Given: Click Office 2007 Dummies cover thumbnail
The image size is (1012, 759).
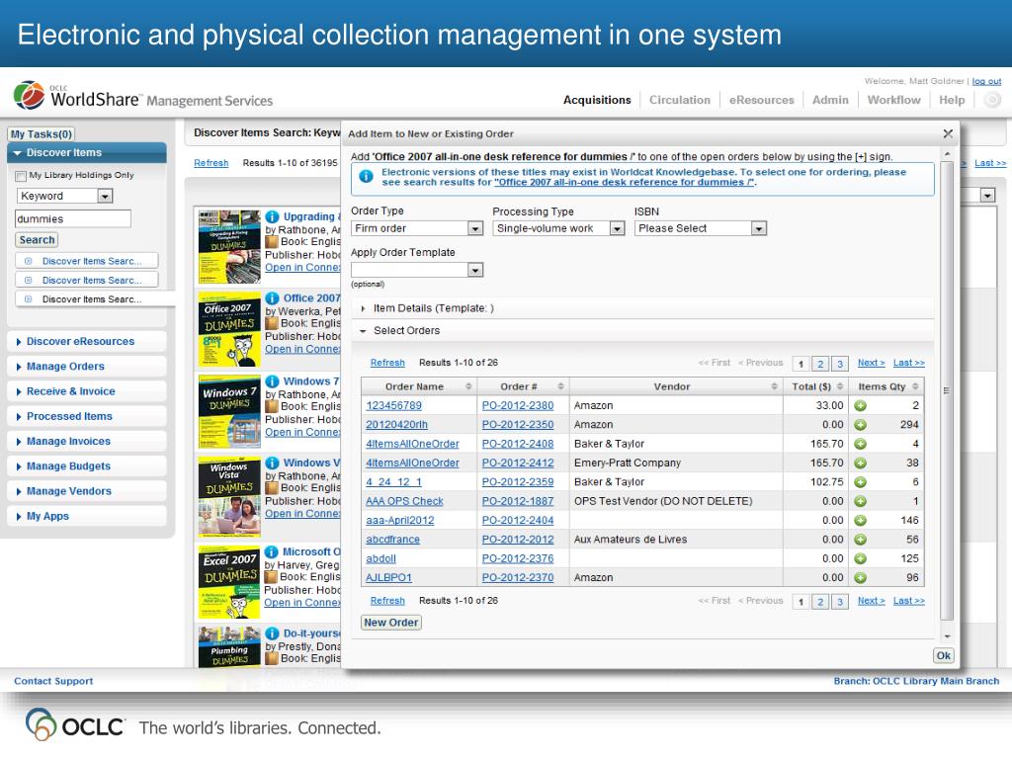Looking at the screenshot, I should point(229,329).
